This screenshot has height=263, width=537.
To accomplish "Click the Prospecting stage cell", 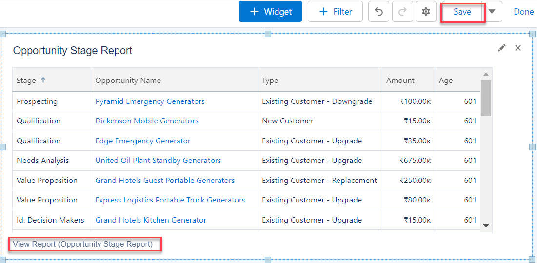I will (x=52, y=101).
